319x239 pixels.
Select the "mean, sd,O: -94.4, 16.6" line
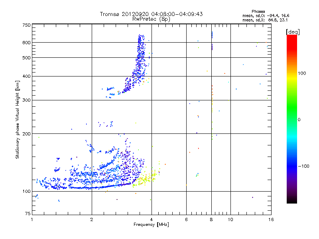point(266,16)
